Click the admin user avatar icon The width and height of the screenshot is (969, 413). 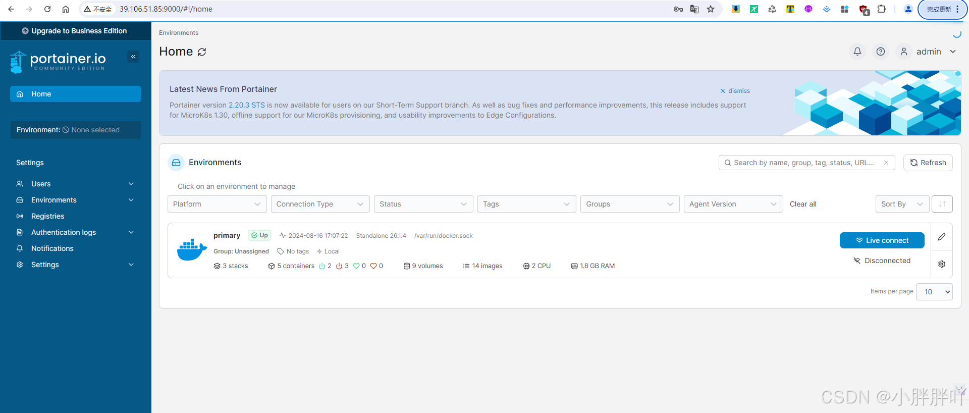904,51
